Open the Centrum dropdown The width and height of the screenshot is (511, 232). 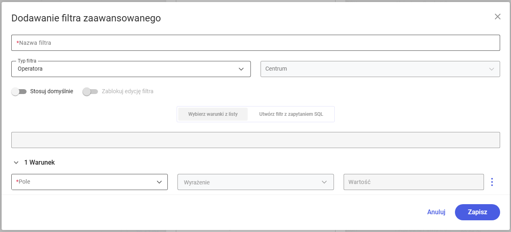point(380,69)
